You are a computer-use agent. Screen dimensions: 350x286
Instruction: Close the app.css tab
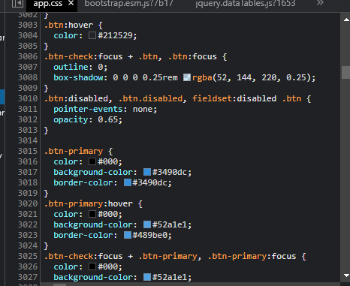point(71,3)
